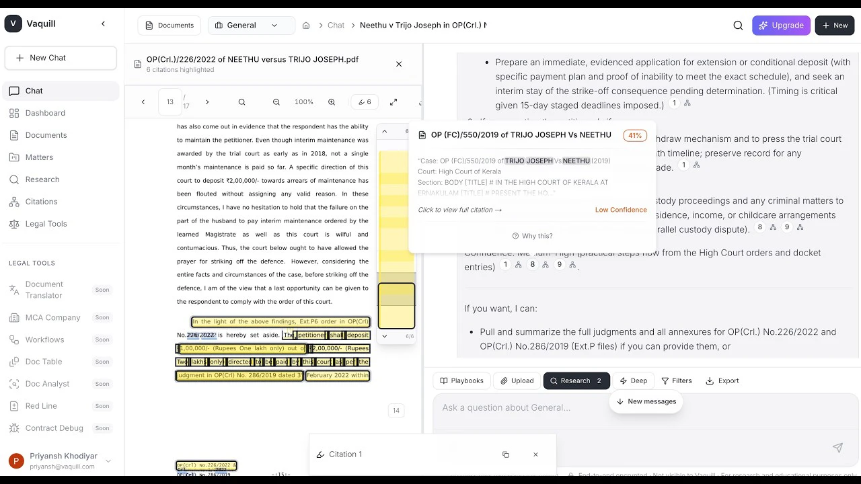The width and height of the screenshot is (861, 484).
Task: Click the Upload attachment button
Action: pos(516,380)
